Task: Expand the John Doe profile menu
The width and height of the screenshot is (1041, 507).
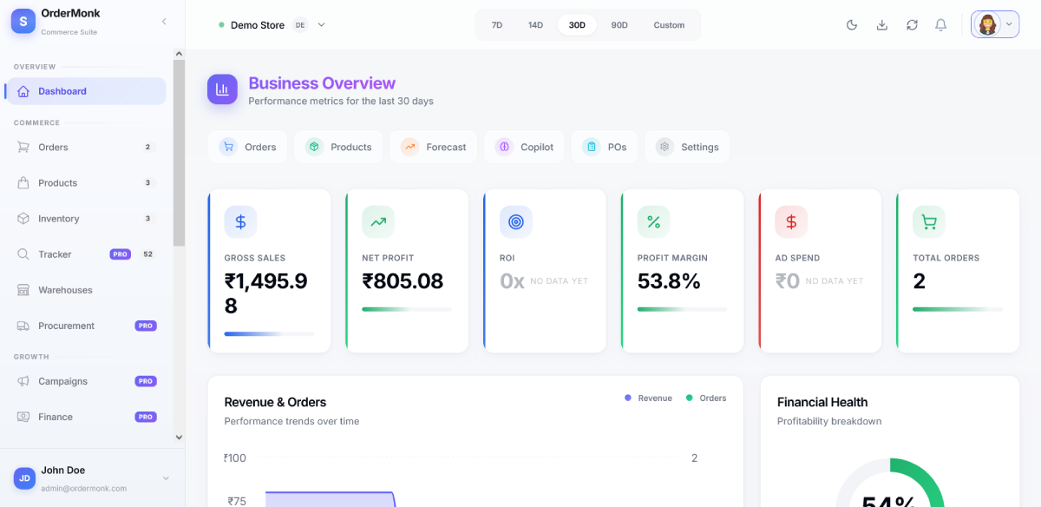Action: (91, 477)
